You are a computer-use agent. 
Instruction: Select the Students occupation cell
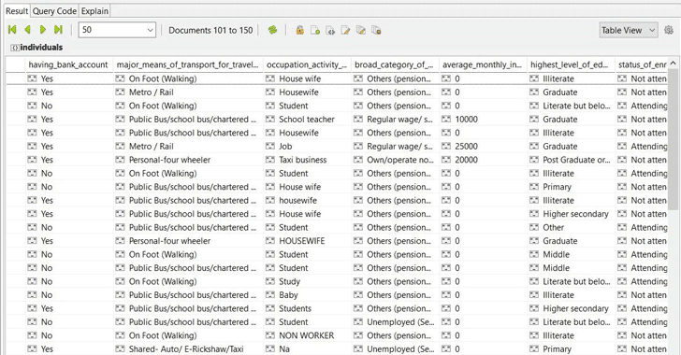[x=308, y=308]
